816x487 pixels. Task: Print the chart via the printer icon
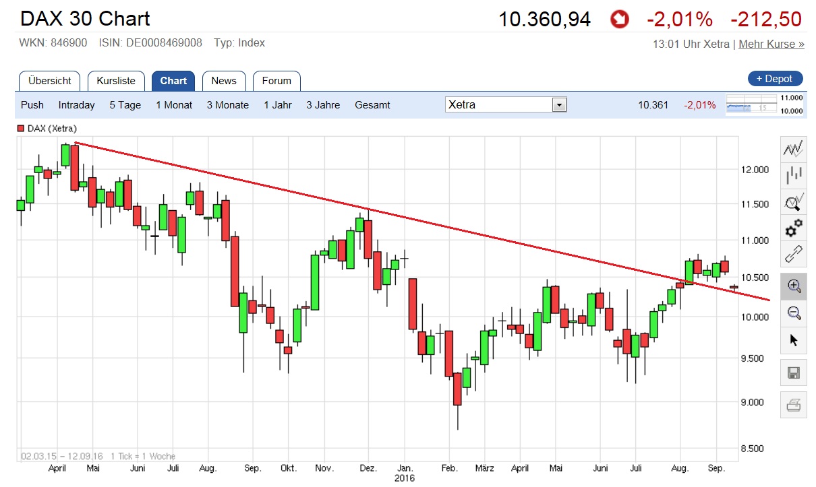(x=793, y=405)
